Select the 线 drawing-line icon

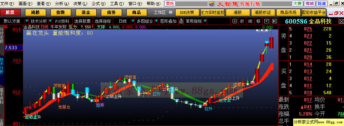(x=250, y=21)
